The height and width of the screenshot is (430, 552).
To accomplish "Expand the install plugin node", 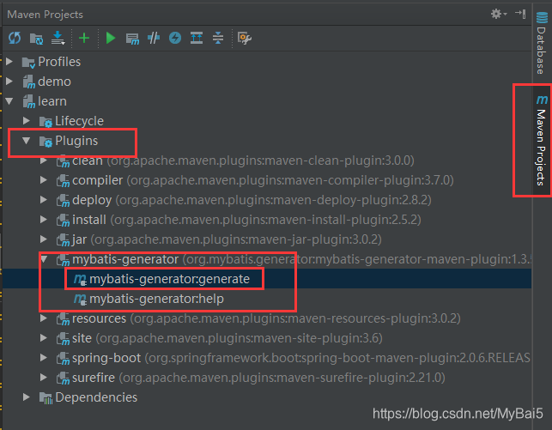I will [44, 220].
